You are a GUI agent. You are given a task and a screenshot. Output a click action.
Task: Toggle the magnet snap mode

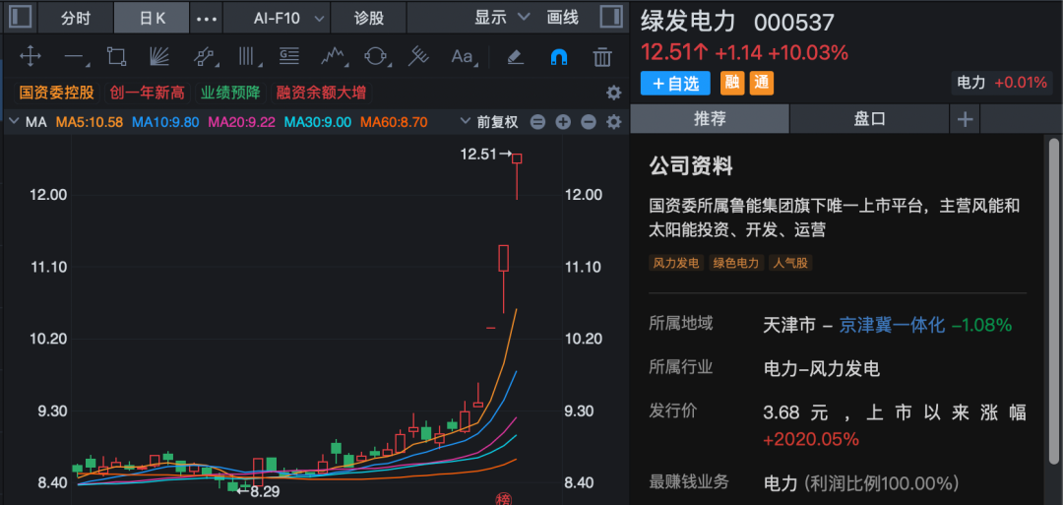559,57
